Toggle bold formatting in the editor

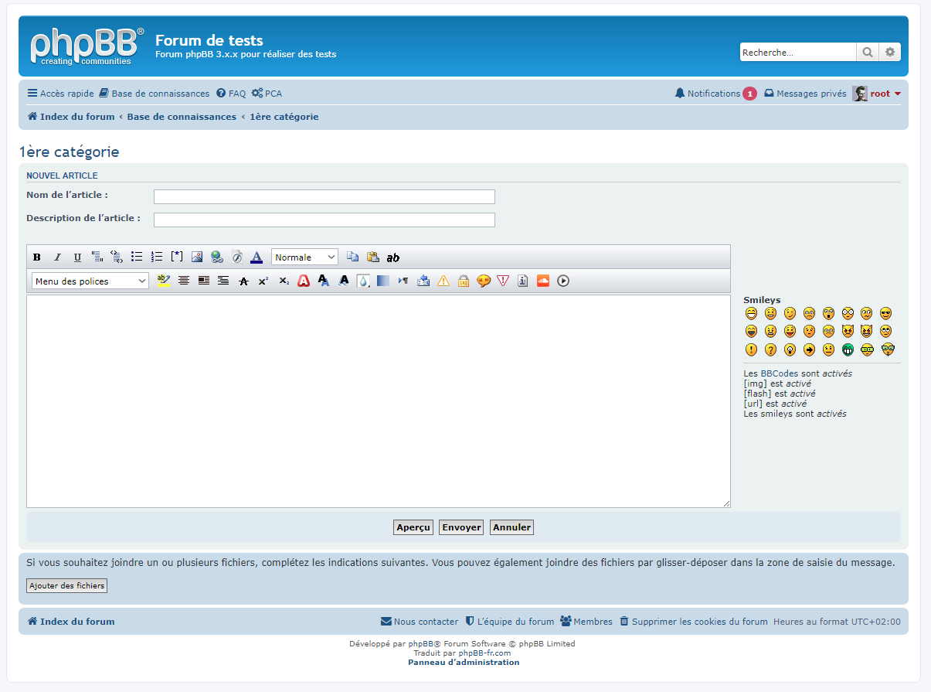[37, 257]
